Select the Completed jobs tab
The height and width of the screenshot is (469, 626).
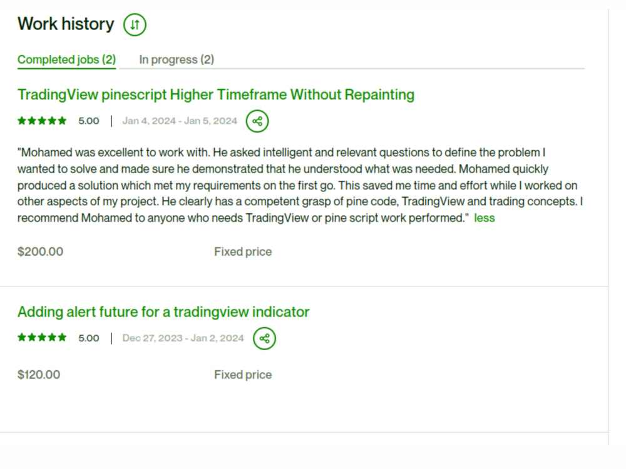tap(66, 59)
